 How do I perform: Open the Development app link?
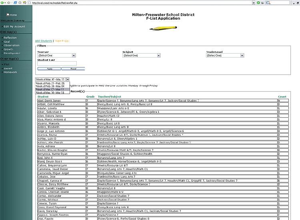coord(12,53)
